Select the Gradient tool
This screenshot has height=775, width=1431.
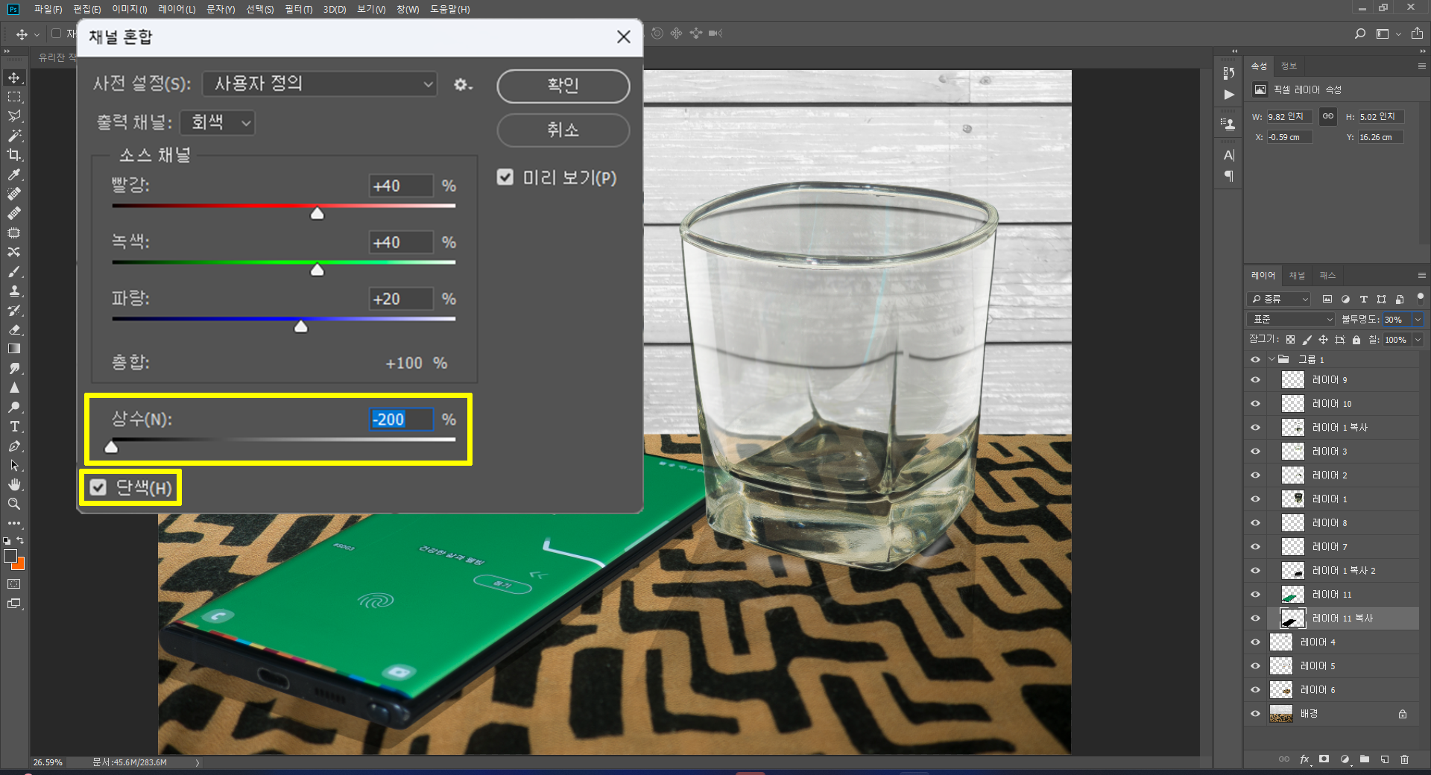point(14,349)
